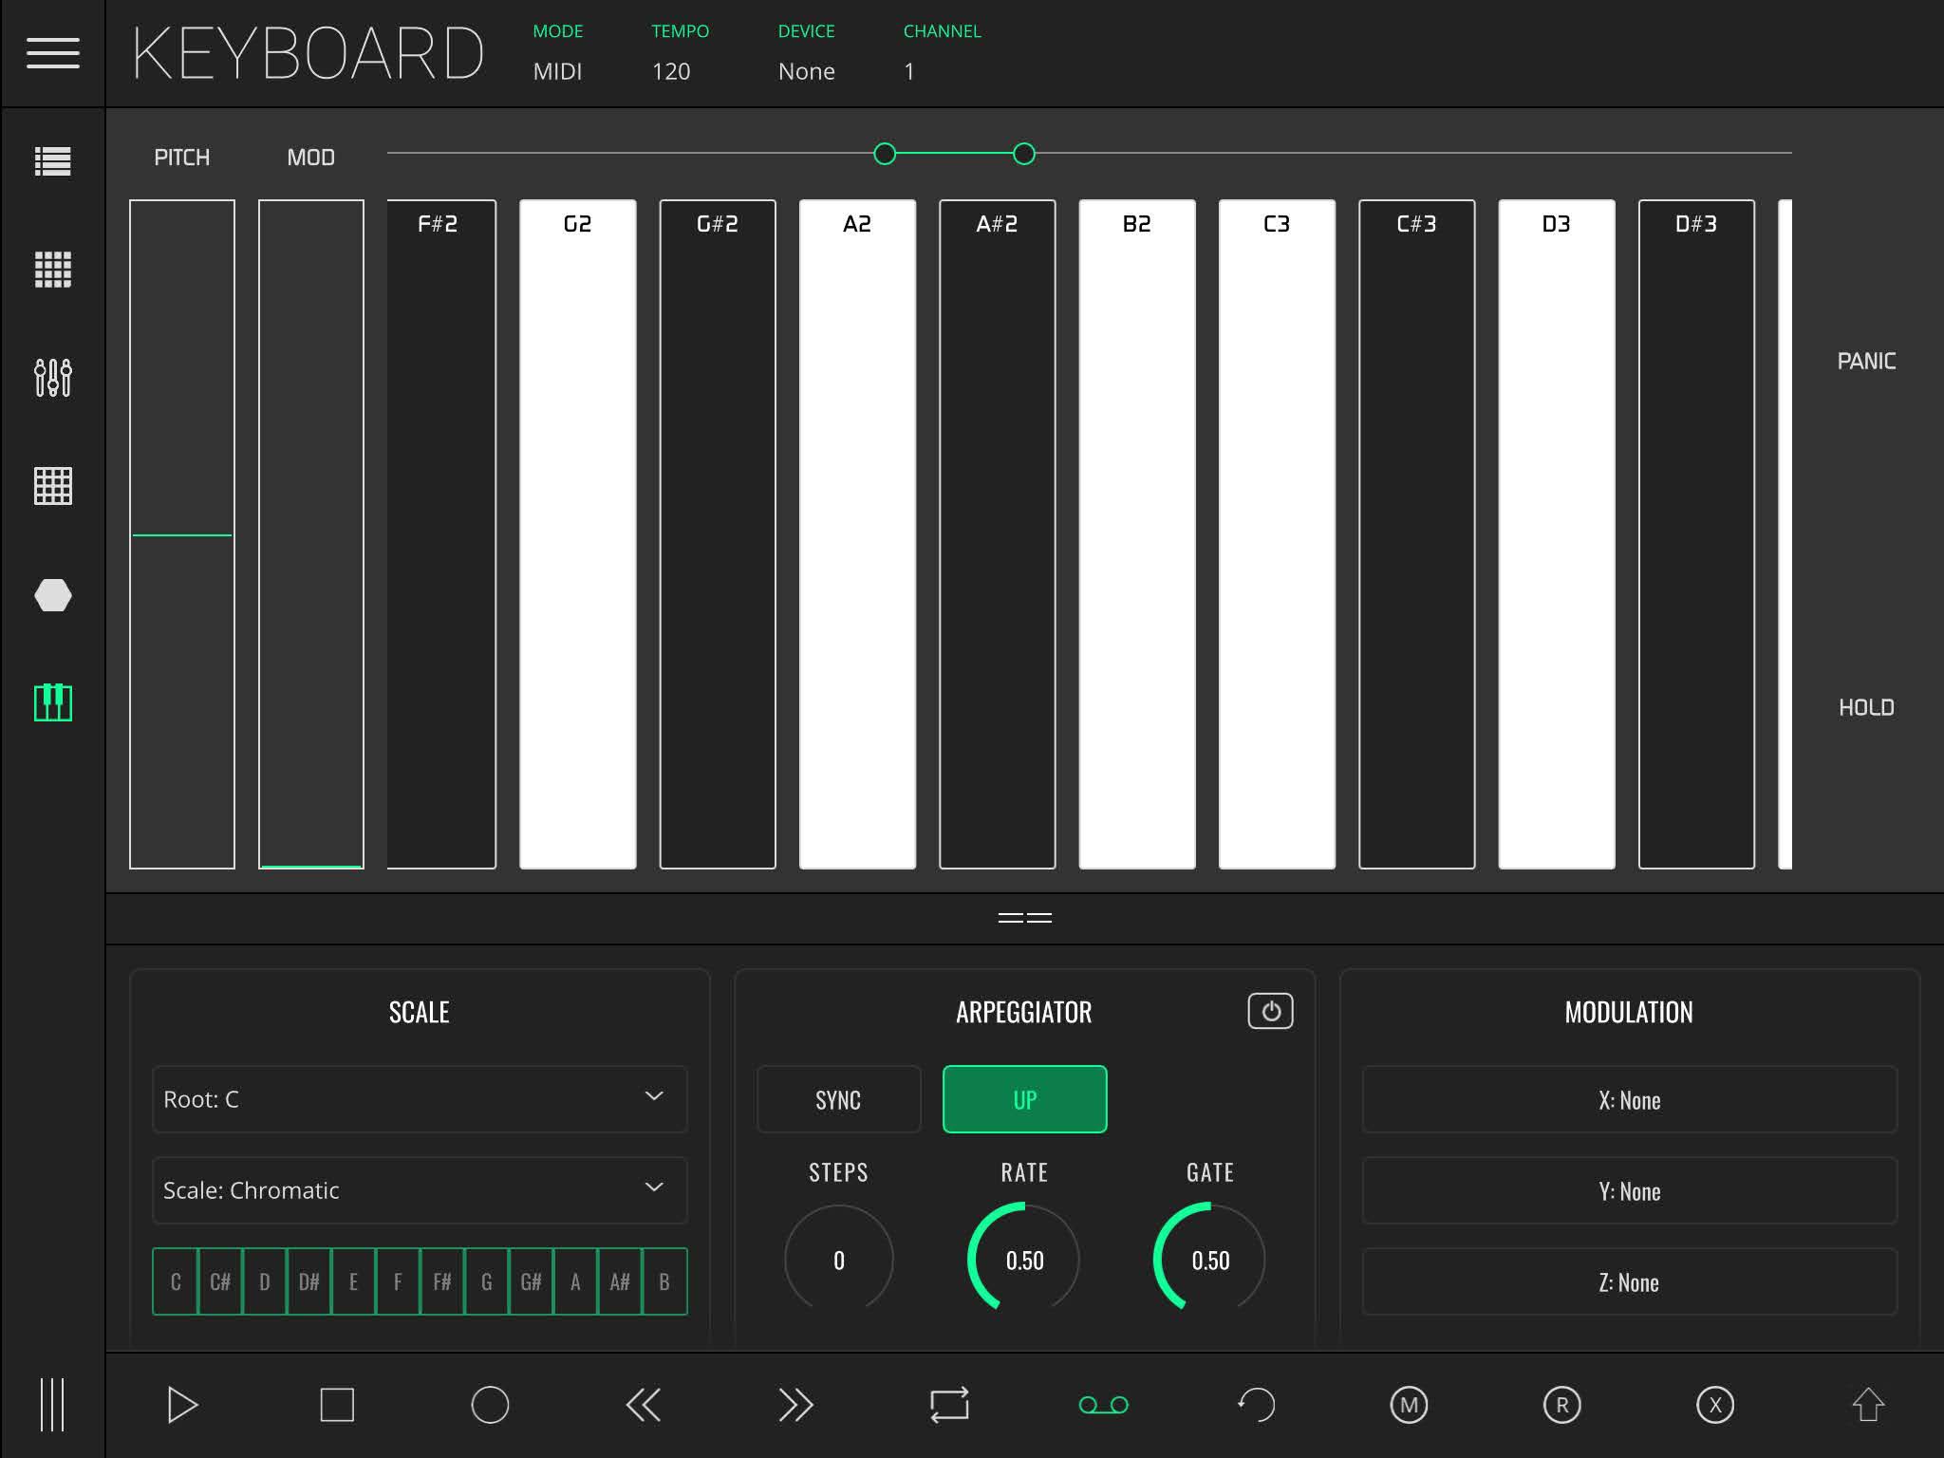
Task: Open the CHANNEL 1 selector
Action: pos(942,53)
